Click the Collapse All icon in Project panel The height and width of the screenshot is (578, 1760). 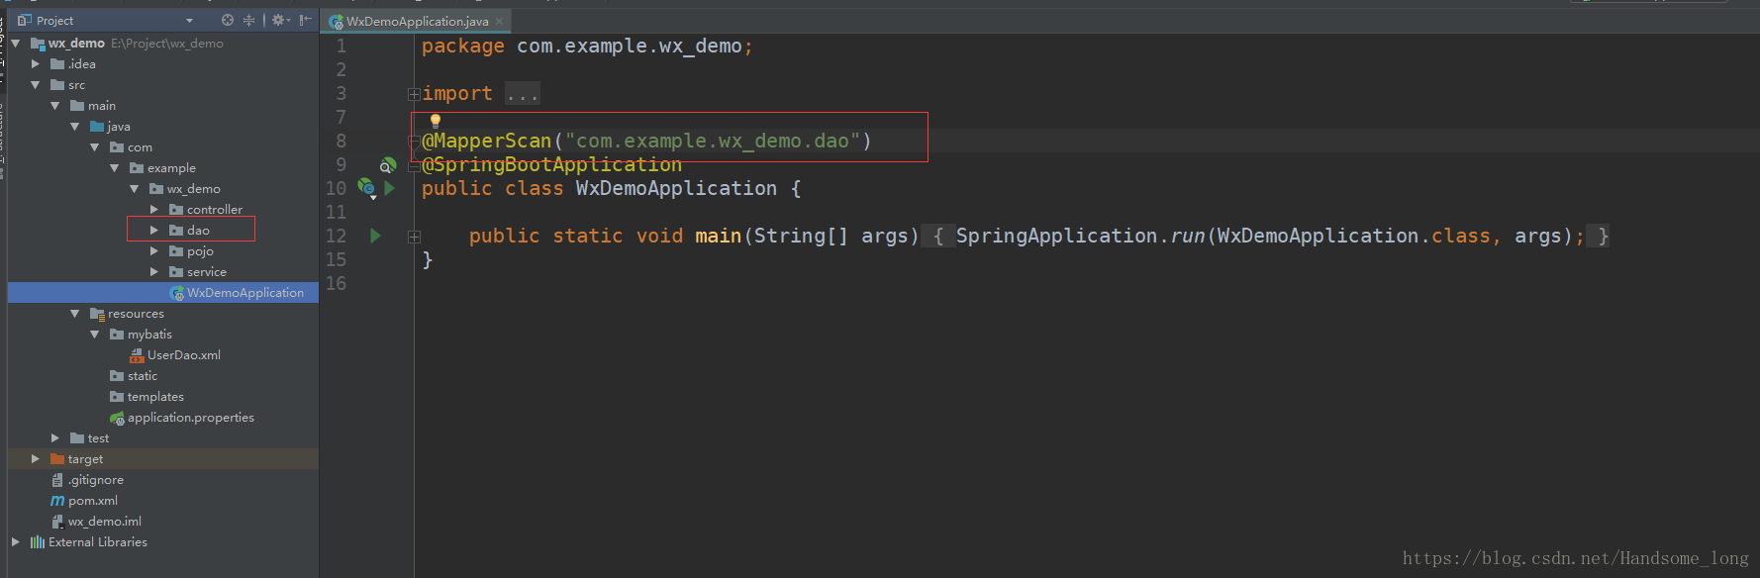click(x=248, y=20)
